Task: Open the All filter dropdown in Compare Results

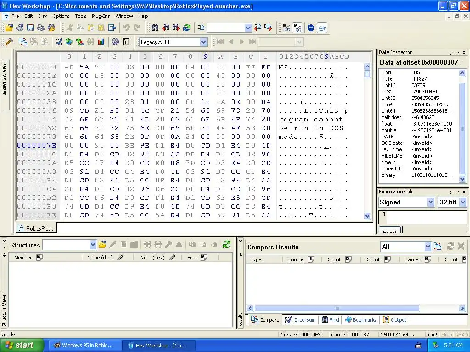Action: pyautogui.click(x=428, y=247)
